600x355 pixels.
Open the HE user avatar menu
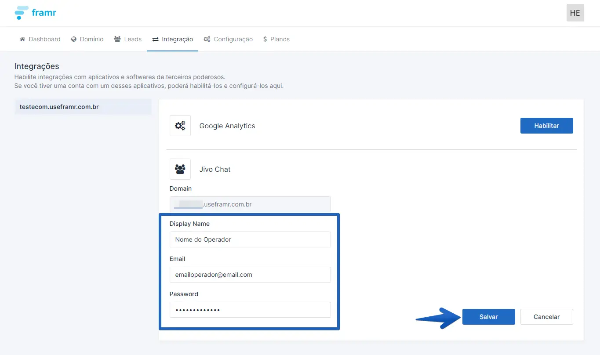(575, 13)
